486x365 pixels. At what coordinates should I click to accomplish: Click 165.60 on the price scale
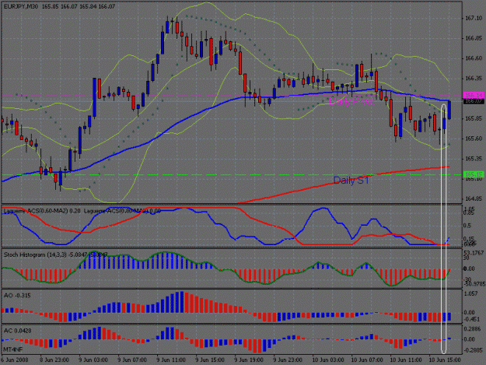point(474,139)
